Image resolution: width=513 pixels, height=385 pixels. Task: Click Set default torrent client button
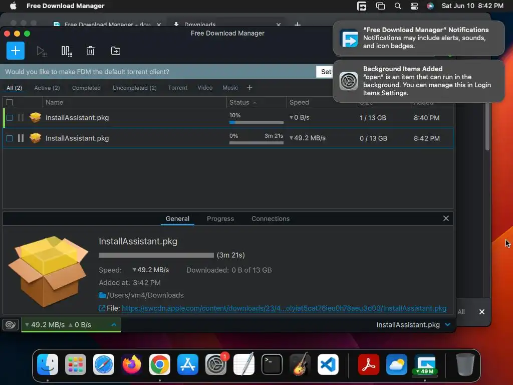(325, 72)
